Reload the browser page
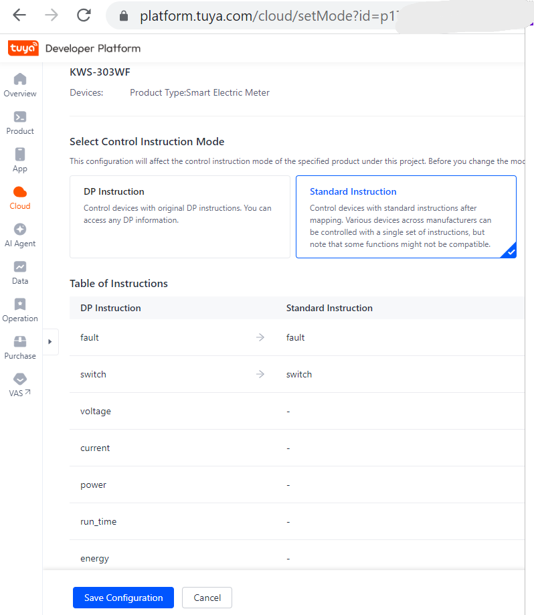 coord(84,15)
